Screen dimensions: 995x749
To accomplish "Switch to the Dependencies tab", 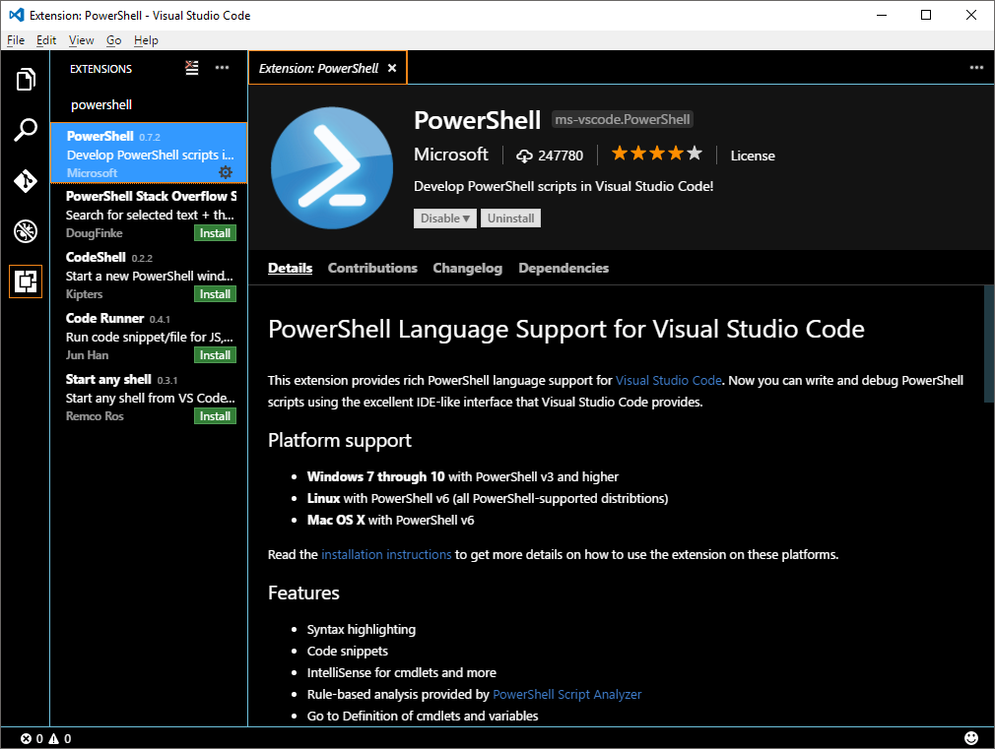I will tap(564, 268).
